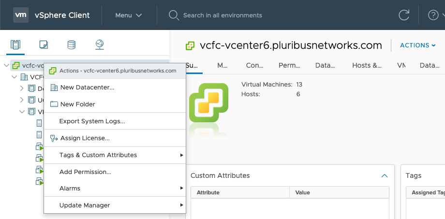Open the VMs tab
The image size is (445, 219).
(x=401, y=66)
